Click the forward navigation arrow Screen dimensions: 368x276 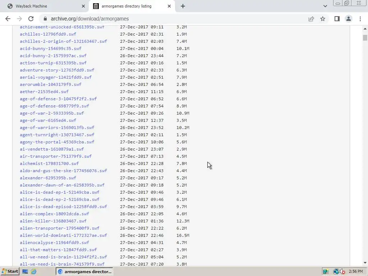19,19
